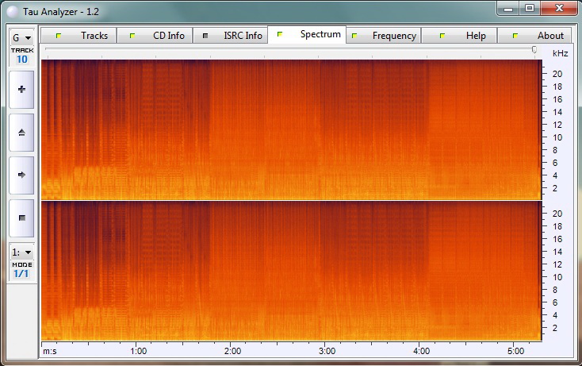The width and height of the screenshot is (582, 366).
Task: Hit the stop square button
Action: 21,218
